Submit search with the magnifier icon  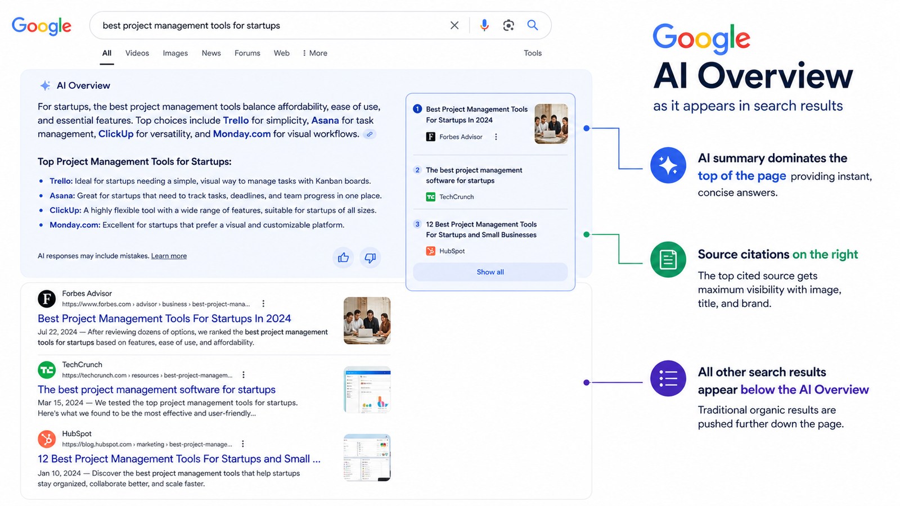click(x=532, y=25)
